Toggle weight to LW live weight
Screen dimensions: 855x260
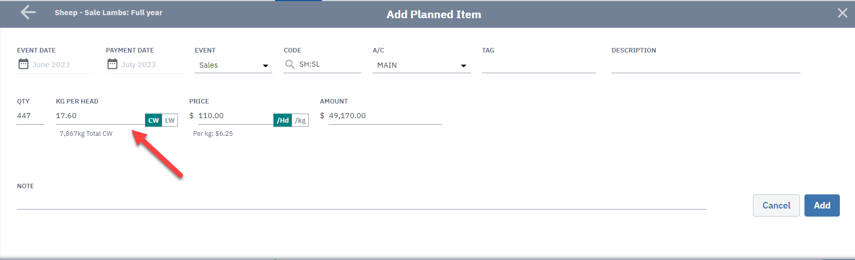point(170,120)
